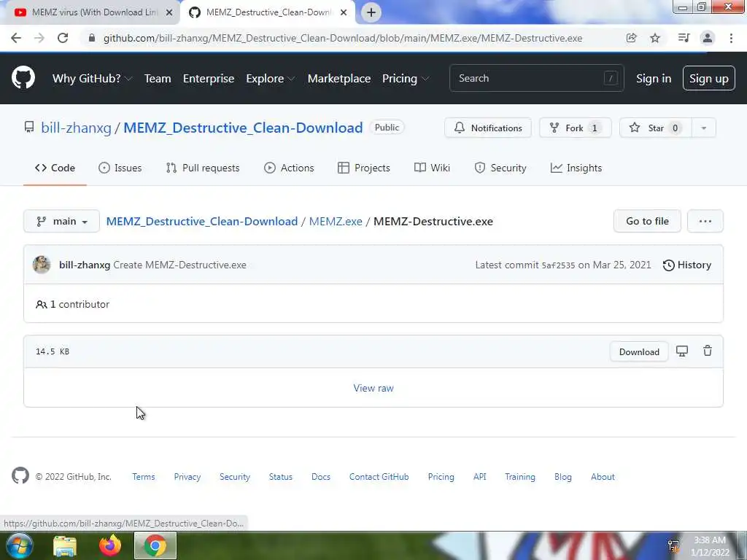
Task: Open the three-dots more options button
Action: pyautogui.click(x=705, y=221)
